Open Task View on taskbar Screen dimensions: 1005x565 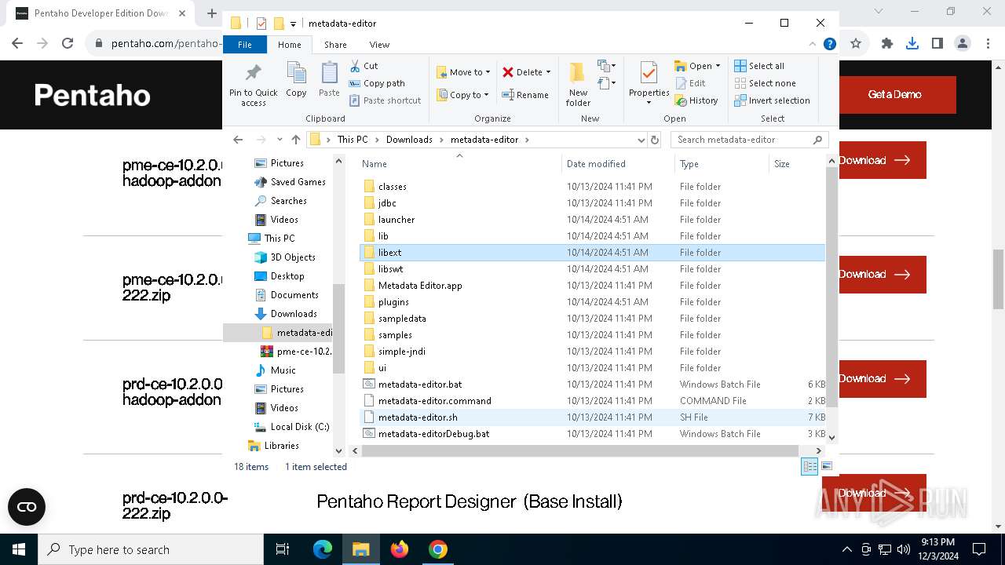283,549
